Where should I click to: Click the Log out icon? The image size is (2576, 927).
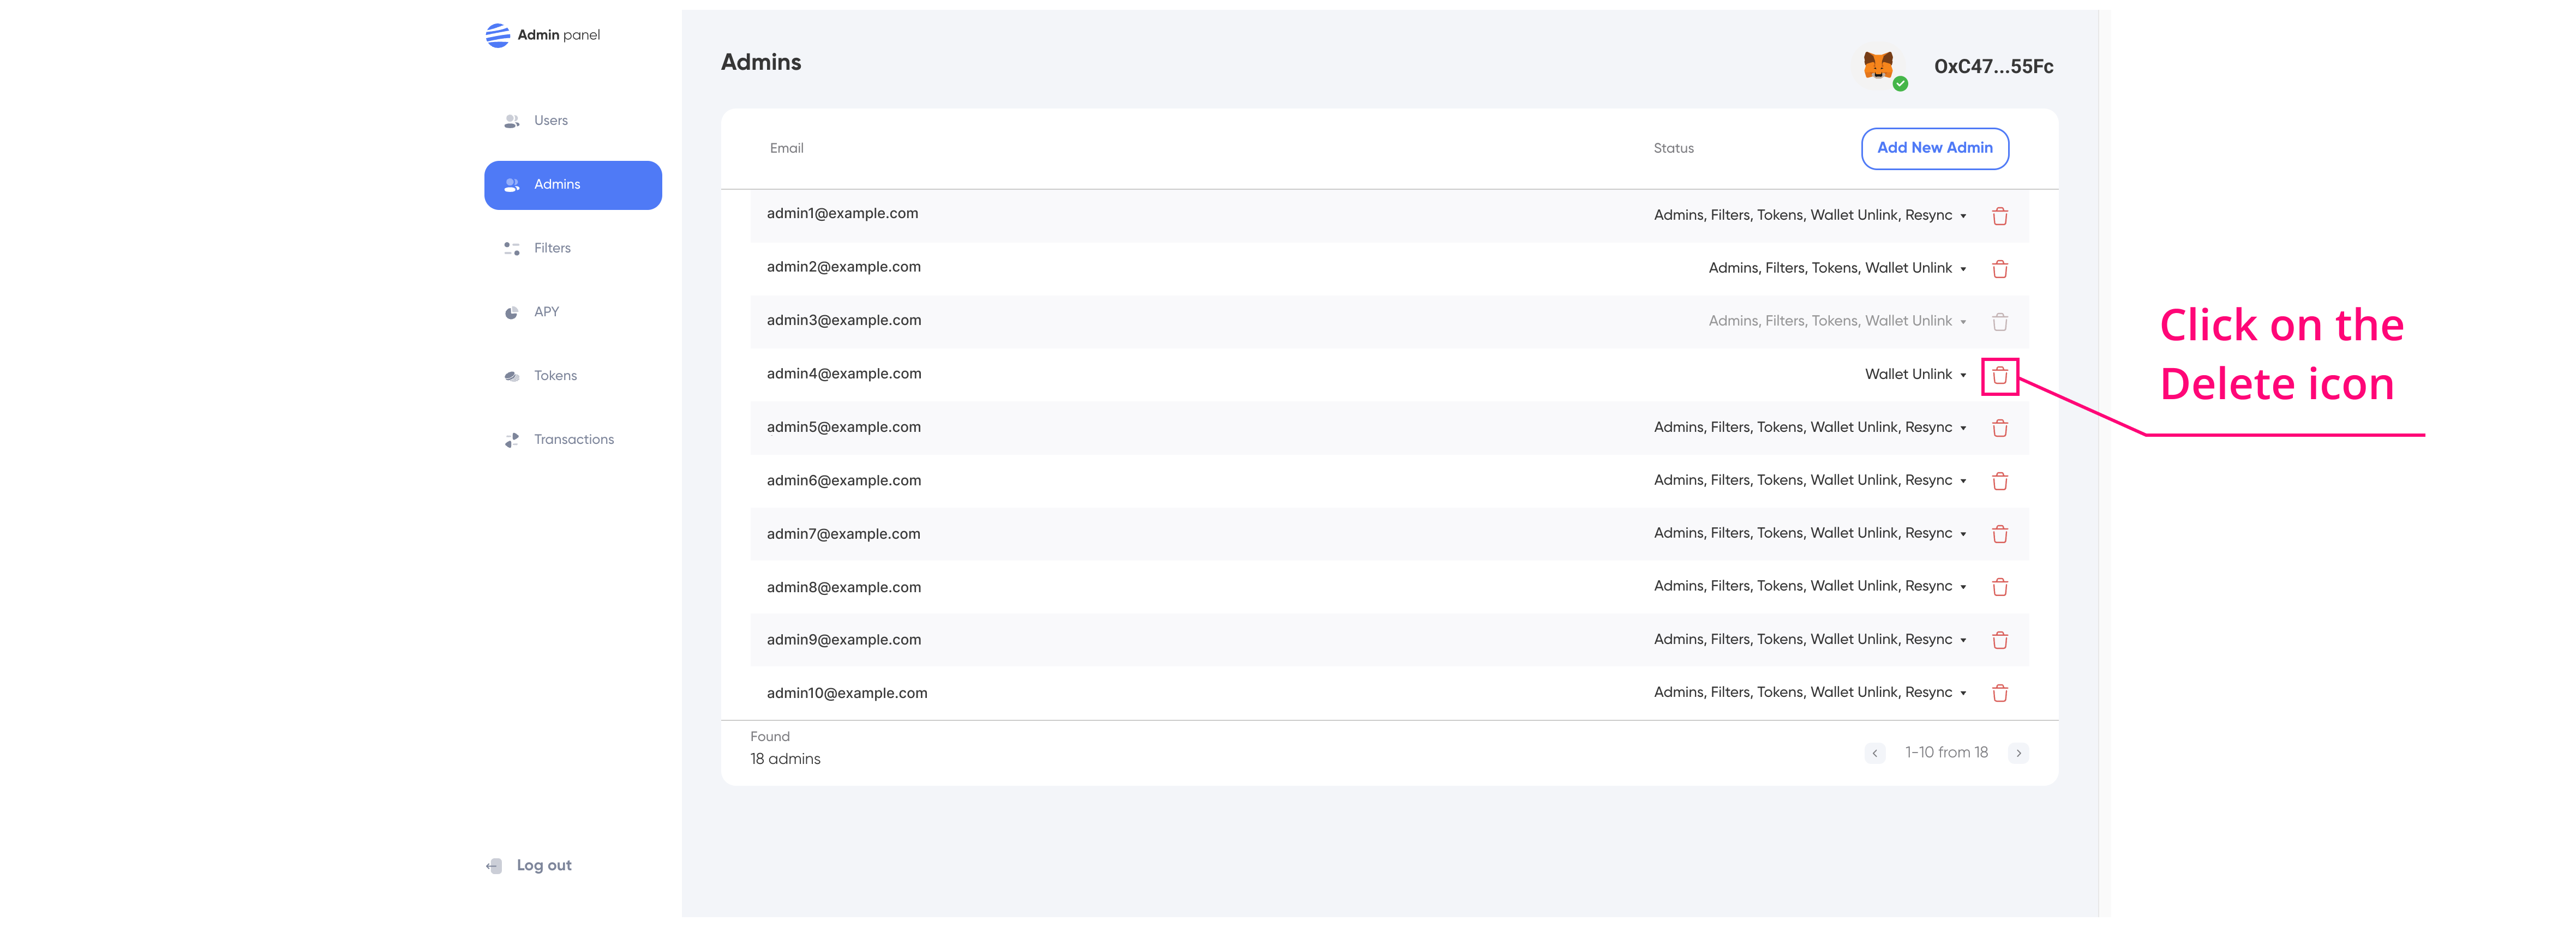tap(495, 866)
